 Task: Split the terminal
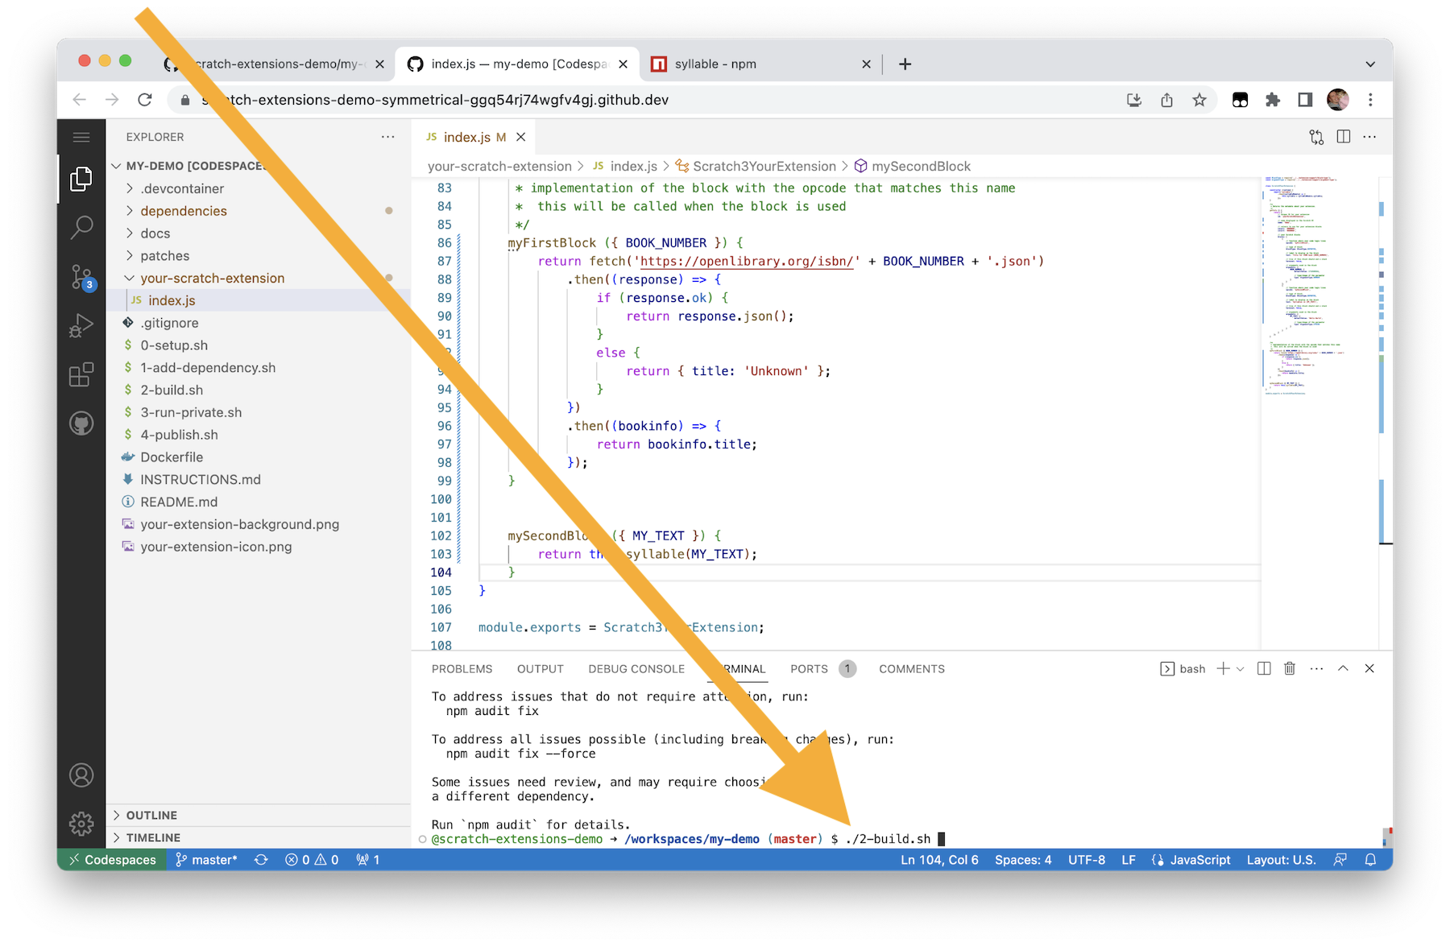[x=1264, y=668]
